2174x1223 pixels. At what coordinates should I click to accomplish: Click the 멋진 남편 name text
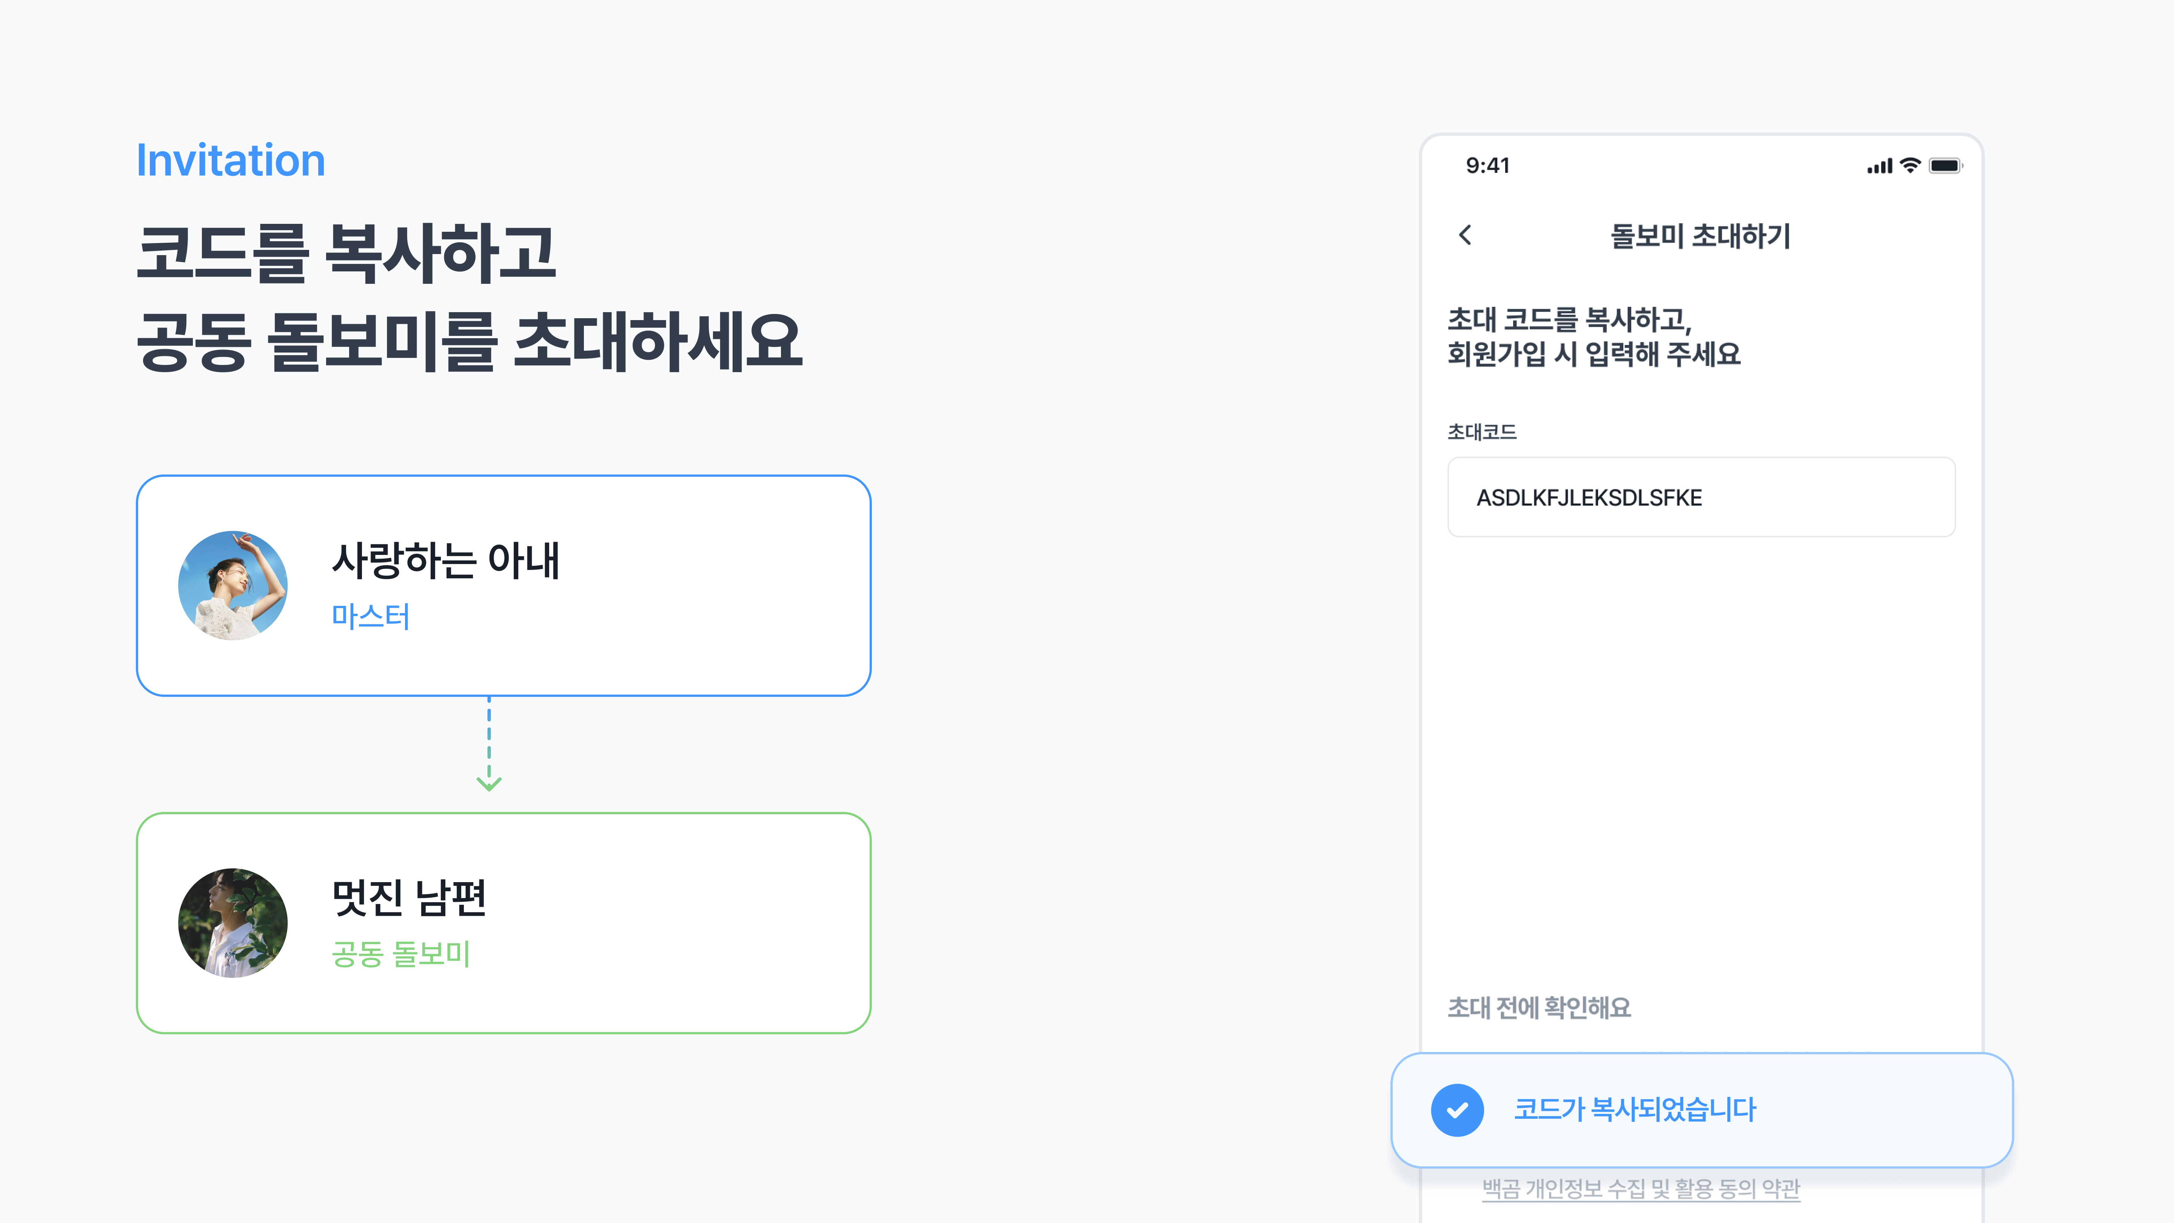click(x=409, y=897)
